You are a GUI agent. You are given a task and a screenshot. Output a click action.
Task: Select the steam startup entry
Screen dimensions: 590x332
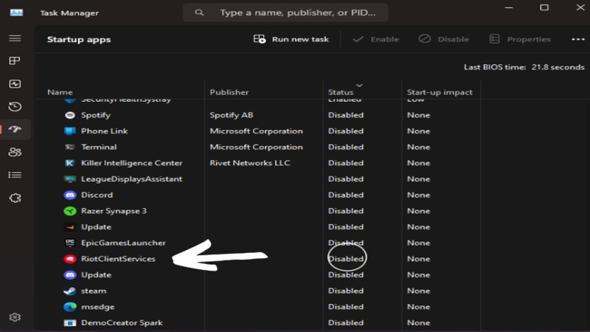coord(94,291)
